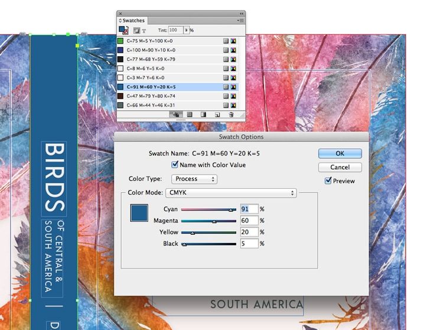The width and height of the screenshot is (443, 330).
Task: Click CMYK mode icon for C=66 M=44 Y=46 row
Action: tap(233, 105)
